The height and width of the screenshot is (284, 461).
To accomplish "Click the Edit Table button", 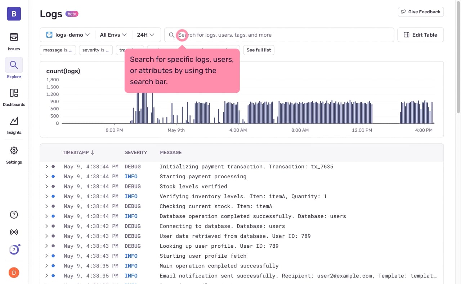I will 420,35.
